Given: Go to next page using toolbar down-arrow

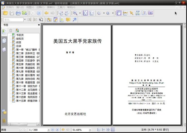Looking at the screenshot, I should point(39,13).
